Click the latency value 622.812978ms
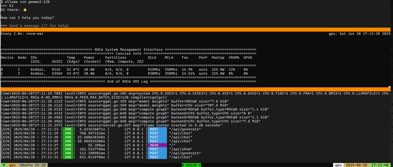Viewport: 393px width, 167px height. click(92, 157)
